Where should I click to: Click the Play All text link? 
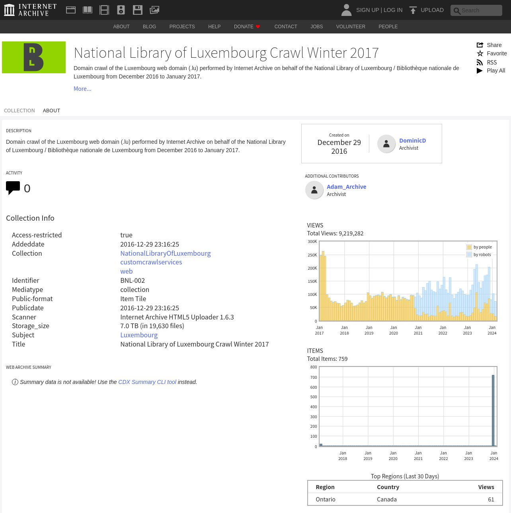pos(496,70)
